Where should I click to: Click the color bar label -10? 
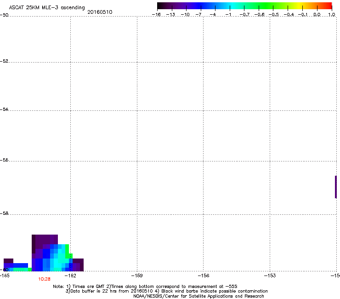[185, 15]
